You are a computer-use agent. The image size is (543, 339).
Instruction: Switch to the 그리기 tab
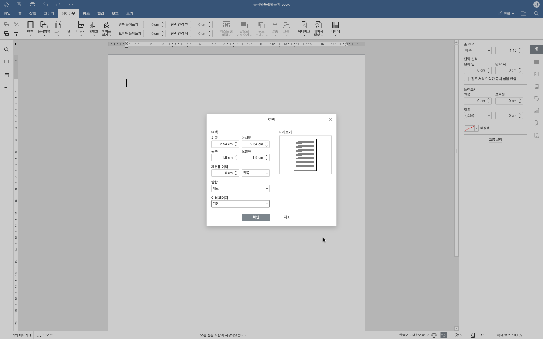click(49, 14)
